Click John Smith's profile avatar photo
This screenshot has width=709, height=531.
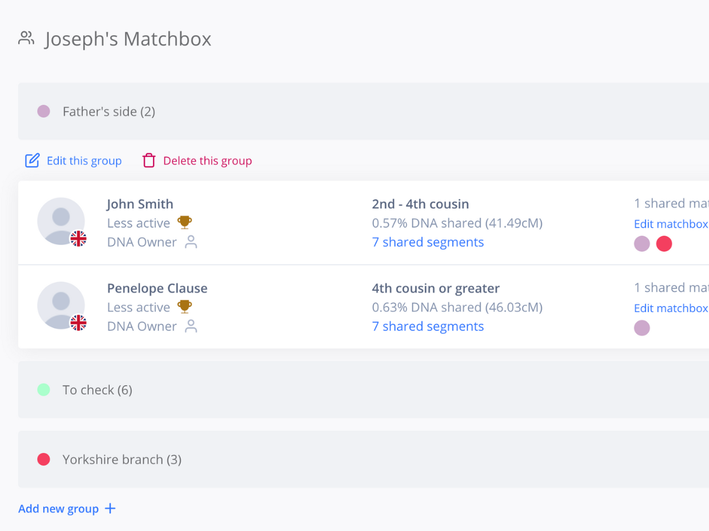(61, 221)
